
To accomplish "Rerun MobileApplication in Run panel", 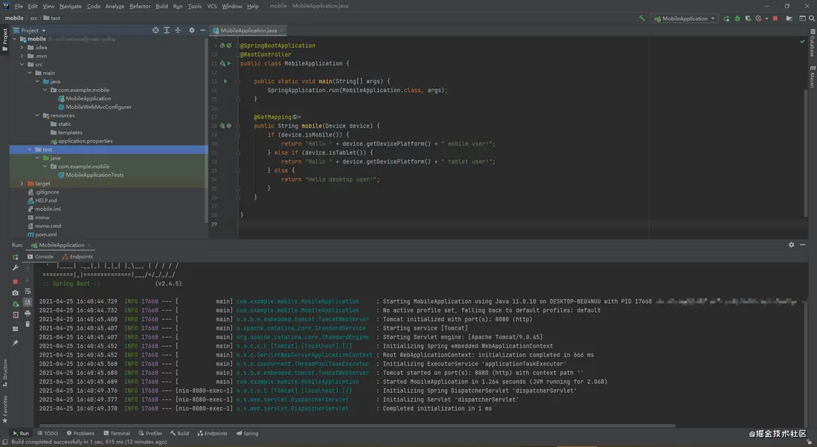I will pos(16,257).
